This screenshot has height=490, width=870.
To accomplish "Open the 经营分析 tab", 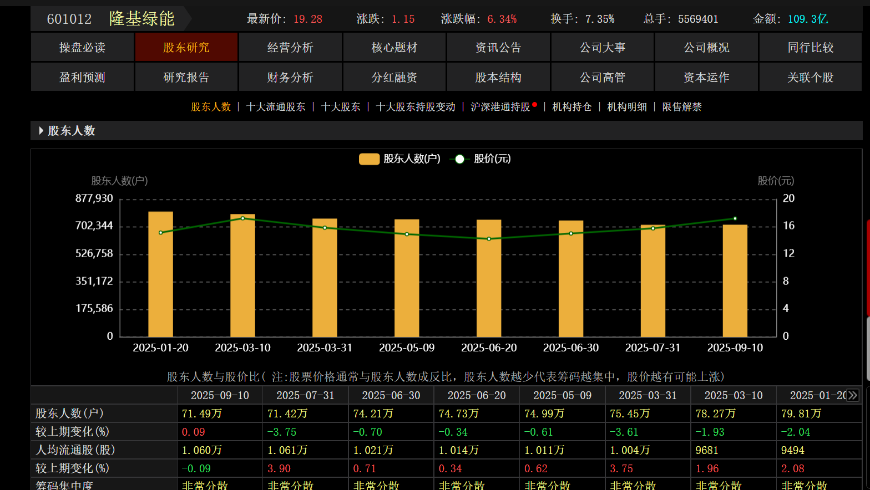I will (x=290, y=47).
